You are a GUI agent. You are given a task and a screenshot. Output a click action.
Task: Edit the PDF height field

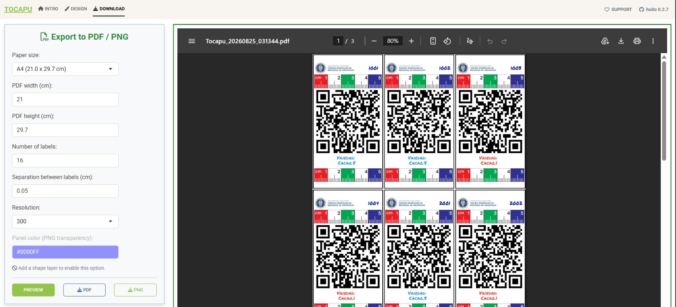point(65,130)
